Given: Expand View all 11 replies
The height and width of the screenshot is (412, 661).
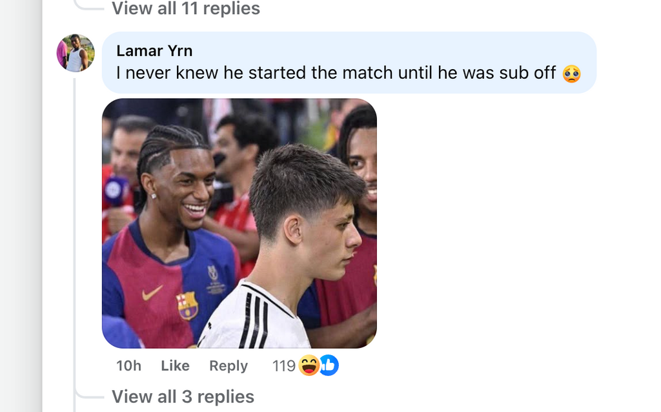Looking at the screenshot, I should point(186,8).
